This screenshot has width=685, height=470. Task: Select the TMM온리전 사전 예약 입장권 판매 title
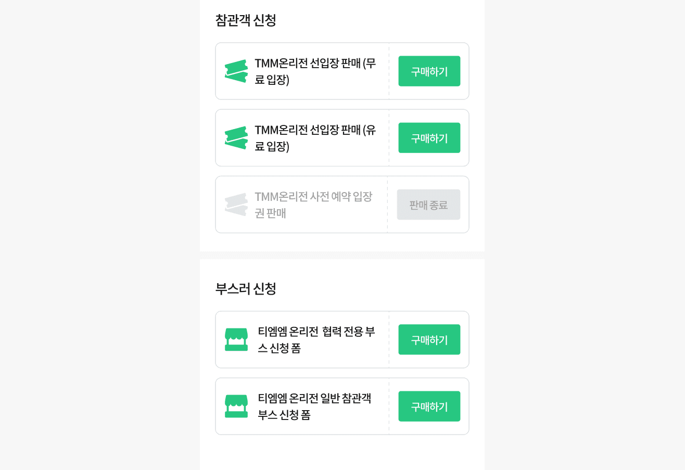[313, 205]
